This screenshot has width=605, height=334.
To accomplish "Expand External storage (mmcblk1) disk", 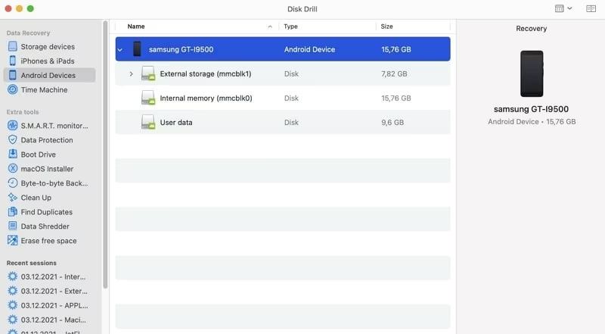I will pos(131,74).
